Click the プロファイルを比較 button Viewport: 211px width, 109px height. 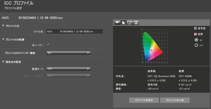click(175, 100)
